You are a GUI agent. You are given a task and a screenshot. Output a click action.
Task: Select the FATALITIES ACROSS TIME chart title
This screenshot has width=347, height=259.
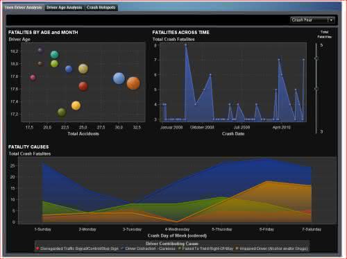coord(181,33)
